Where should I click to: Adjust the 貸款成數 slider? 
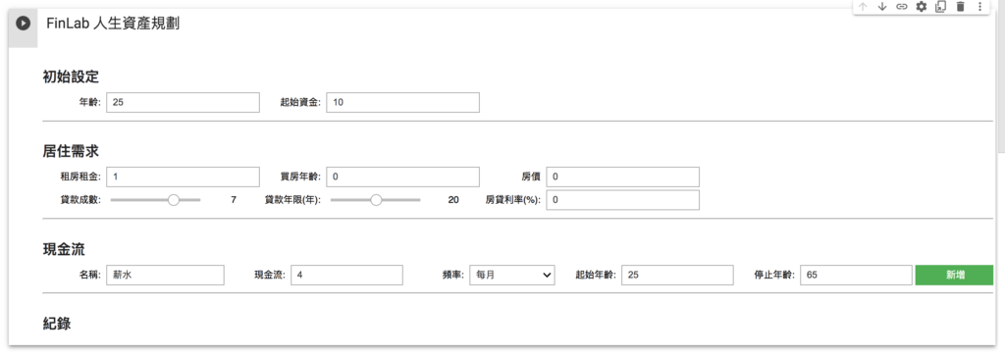(x=155, y=200)
